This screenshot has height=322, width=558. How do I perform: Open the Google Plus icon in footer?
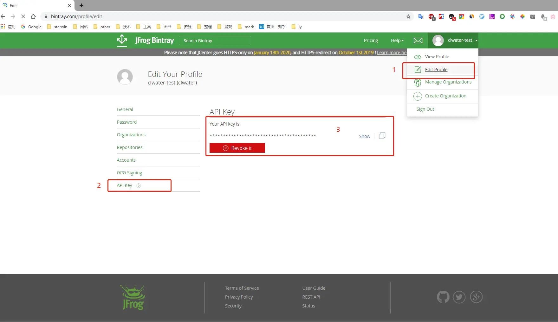476,297
